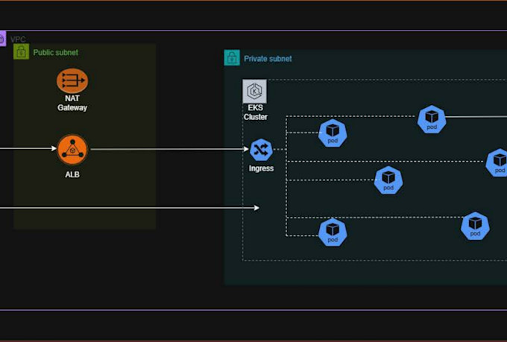This screenshot has height=342, width=507.
Task: Click the purple VPC icon
Action: [2, 39]
